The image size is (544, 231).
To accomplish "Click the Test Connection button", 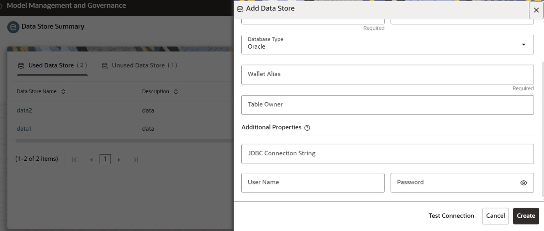I will (x=451, y=215).
